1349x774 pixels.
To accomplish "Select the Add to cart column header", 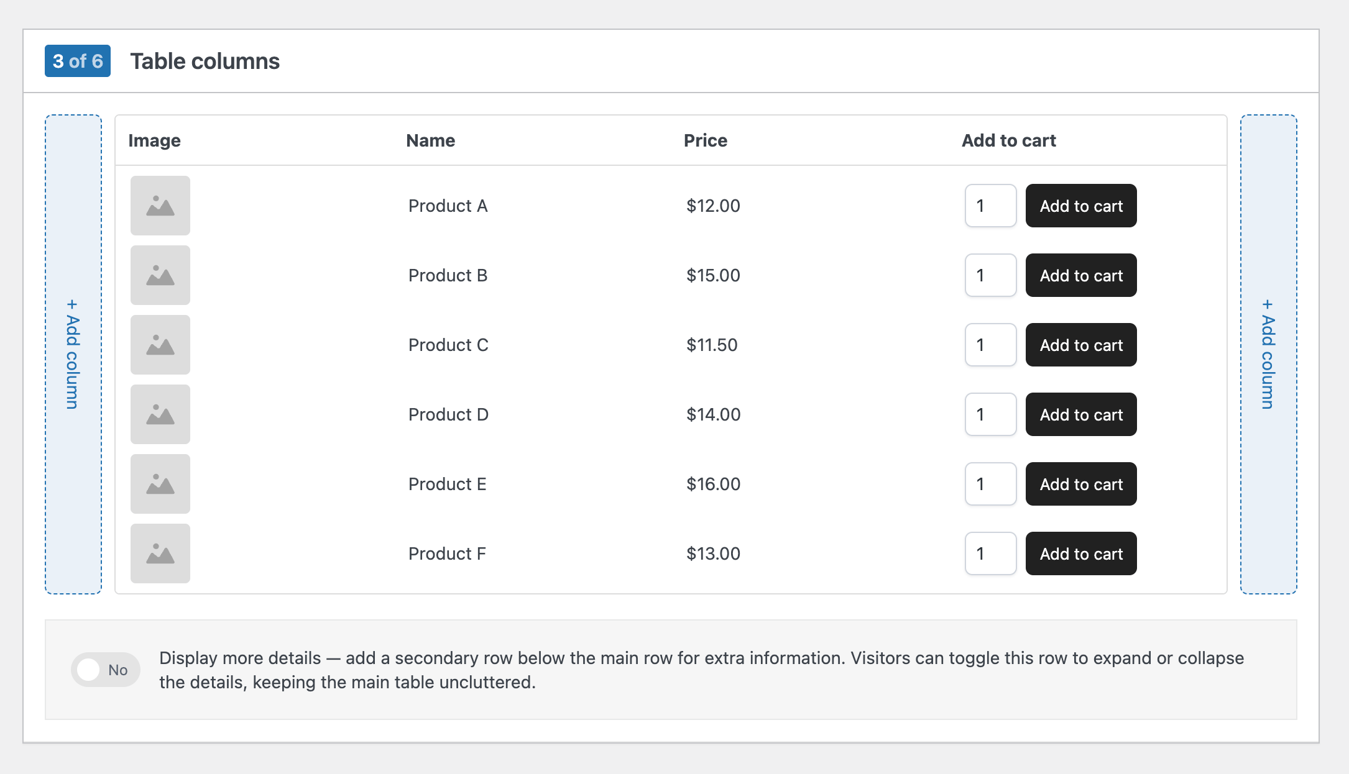I will pyautogui.click(x=1008, y=140).
